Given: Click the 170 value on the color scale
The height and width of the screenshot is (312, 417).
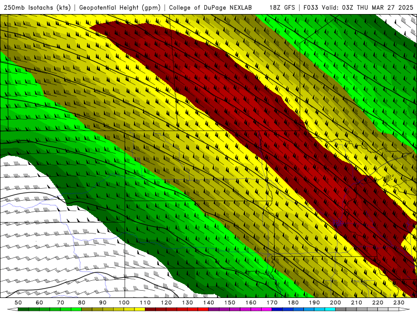Looking at the screenshot, I should click(x=272, y=303).
